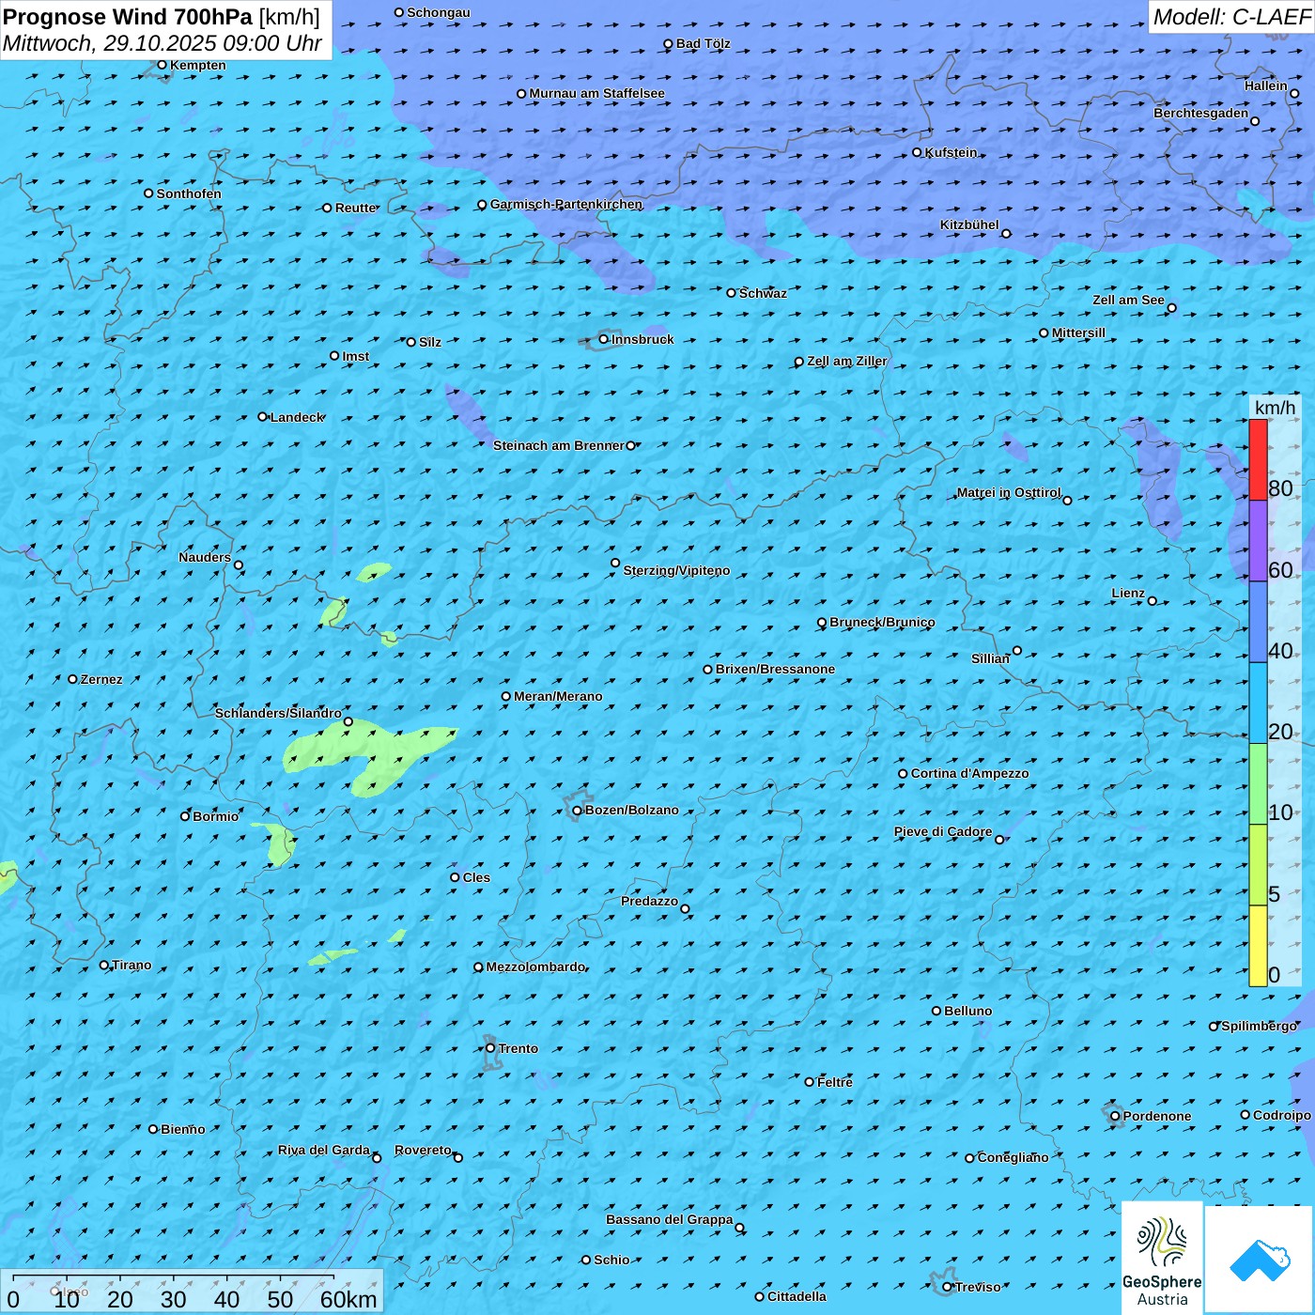Screen dimensions: 1315x1315
Task: Click the 'Bassano del Grappa' label
Action: click(x=670, y=1219)
